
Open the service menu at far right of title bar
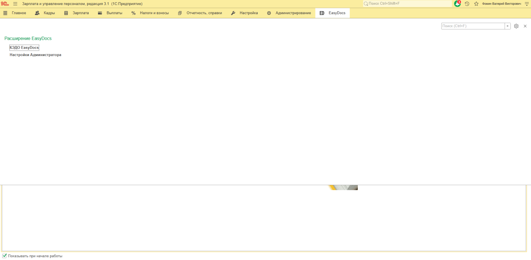(x=527, y=4)
